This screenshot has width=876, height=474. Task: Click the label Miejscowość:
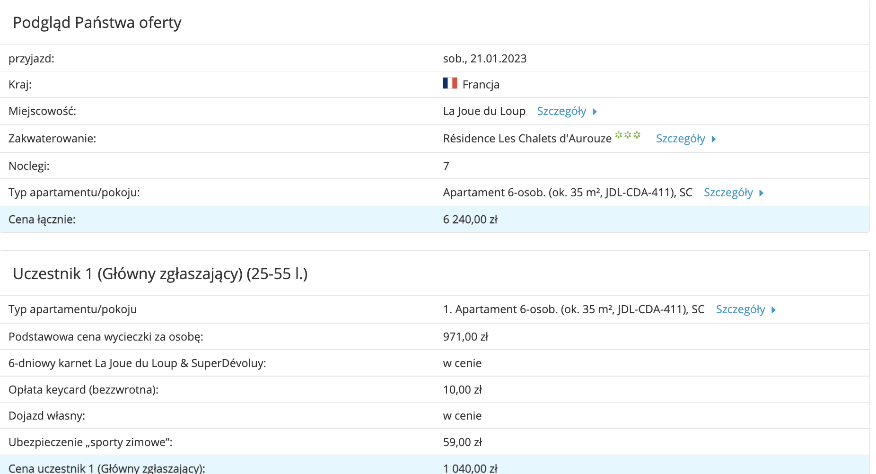pos(42,111)
